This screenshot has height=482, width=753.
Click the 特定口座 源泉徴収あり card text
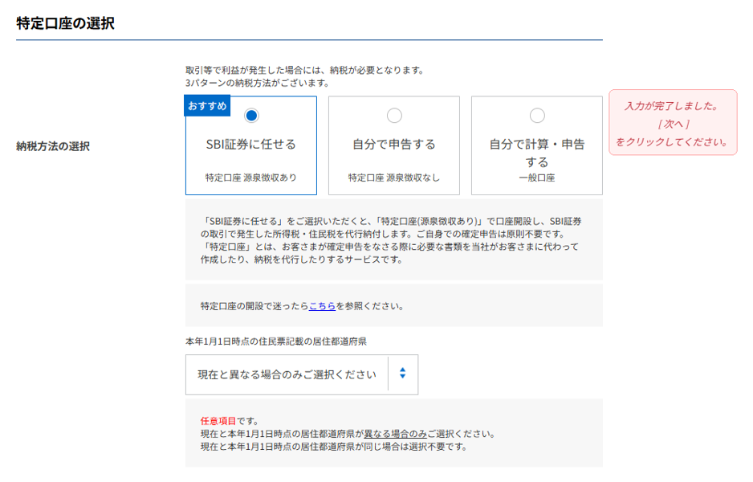click(x=251, y=178)
